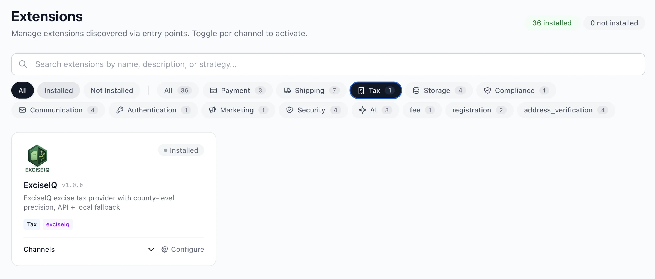The image size is (655, 279).
Task: Select the All 36 category tab
Action: pos(177,90)
